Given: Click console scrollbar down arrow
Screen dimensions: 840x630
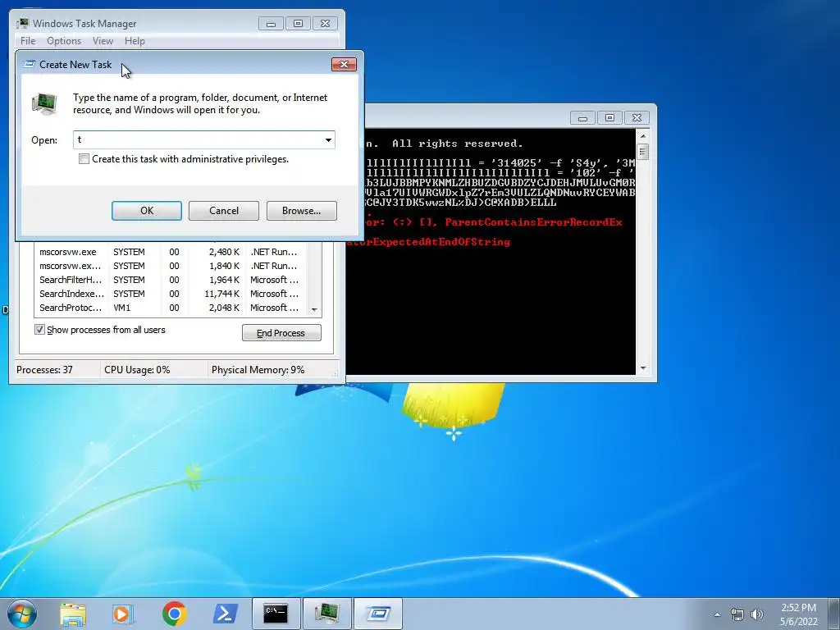Looking at the screenshot, I should (643, 368).
